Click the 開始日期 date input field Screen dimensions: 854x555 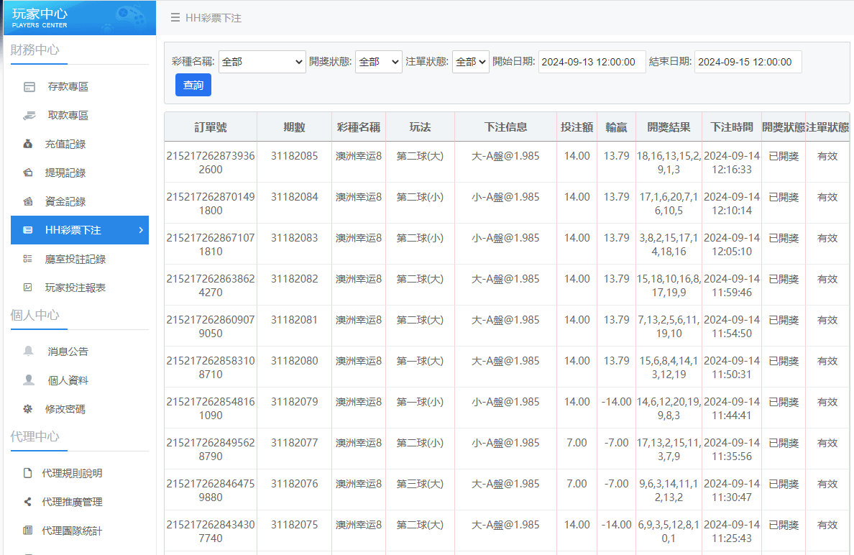point(592,62)
